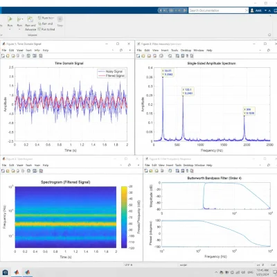277x277 pixels.
Task: Click Open File icon in Figure 4 toolbar
Action: click(151, 171)
